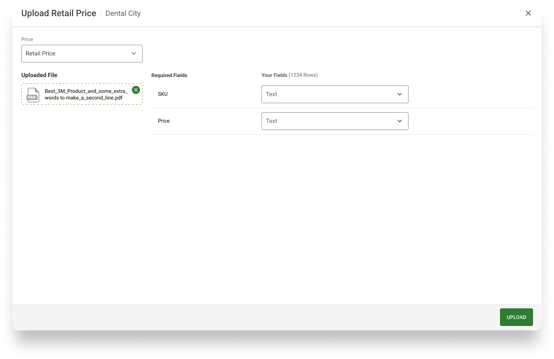
Task: Remove the uploaded PDF file
Action: click(136, 90)
